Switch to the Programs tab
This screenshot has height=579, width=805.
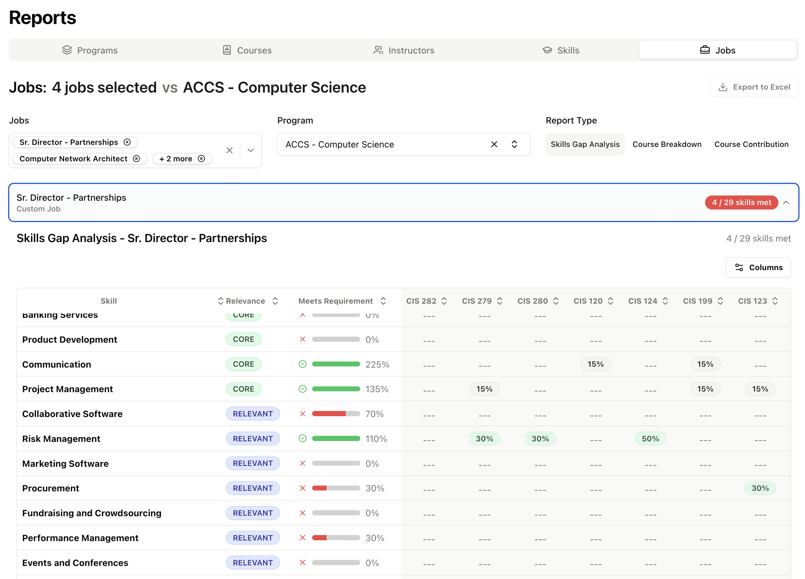(90, 50)
